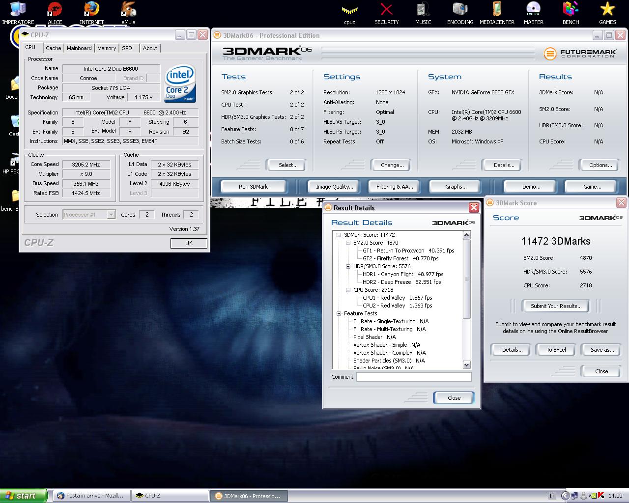Expand hidden system tray icons arrow

click(565, 496)
